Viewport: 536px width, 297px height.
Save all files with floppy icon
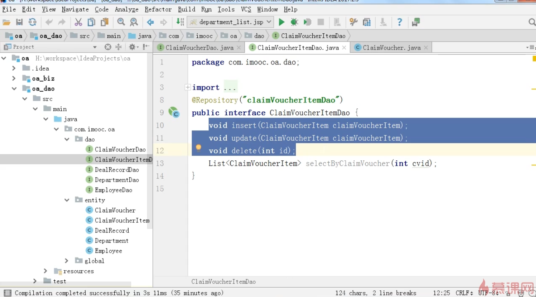(19, 22)
